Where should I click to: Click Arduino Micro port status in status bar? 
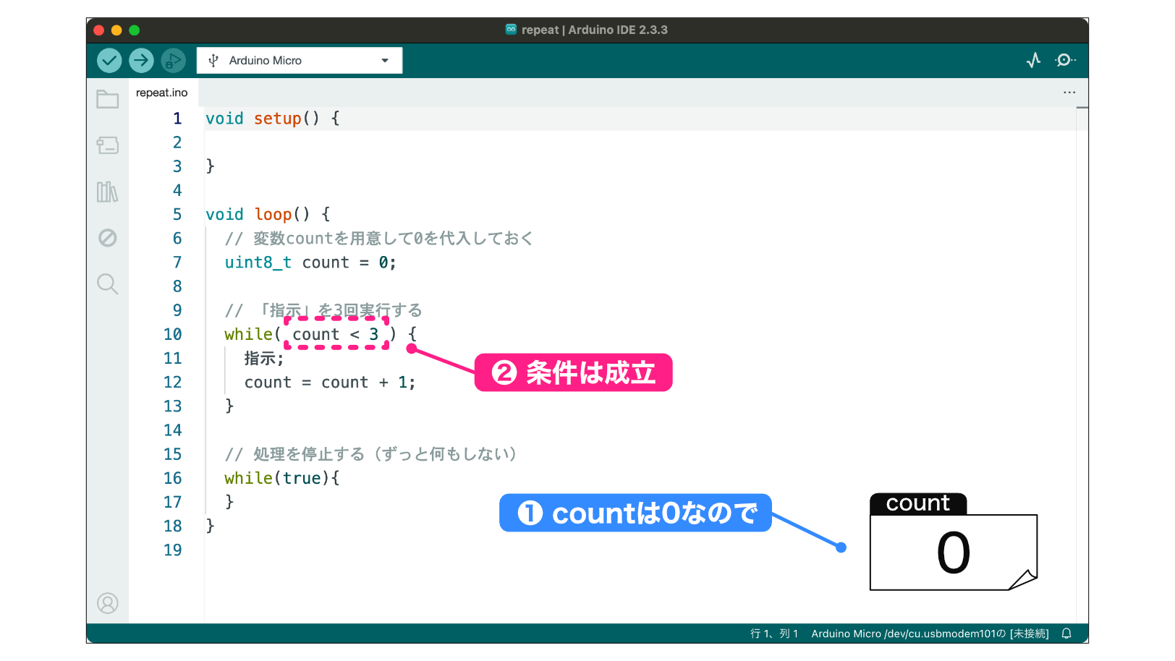point(930,634)
